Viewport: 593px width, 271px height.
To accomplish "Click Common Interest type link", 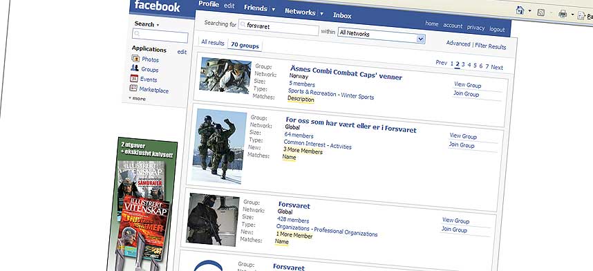I will click(x=304, y=143).
